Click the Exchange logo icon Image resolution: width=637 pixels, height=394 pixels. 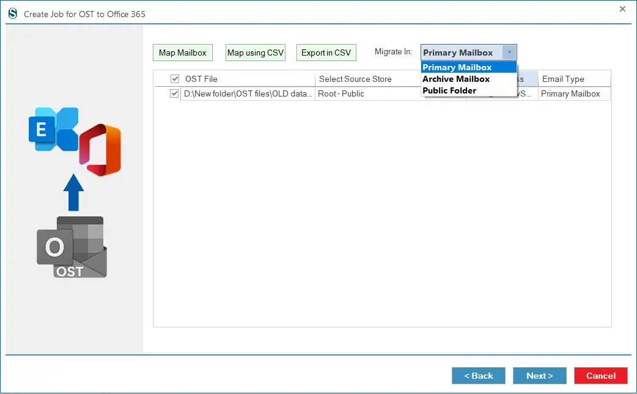53,129
